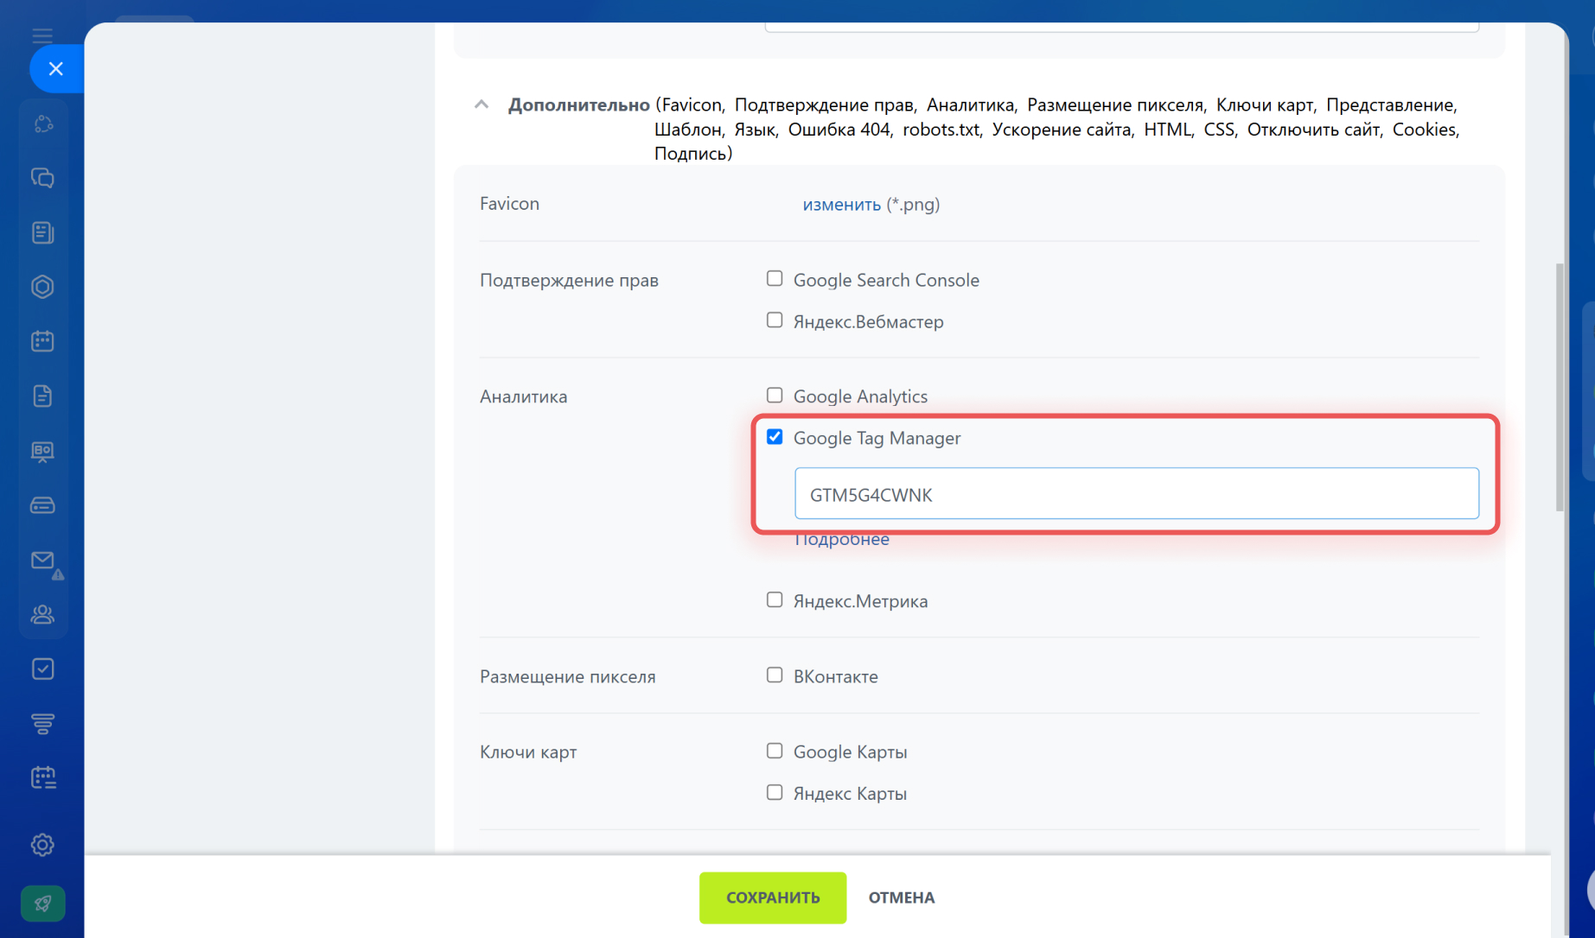This screenshot has height=938, width=1595.
Task: Click the Favicon row label
Action: (509, 204)
